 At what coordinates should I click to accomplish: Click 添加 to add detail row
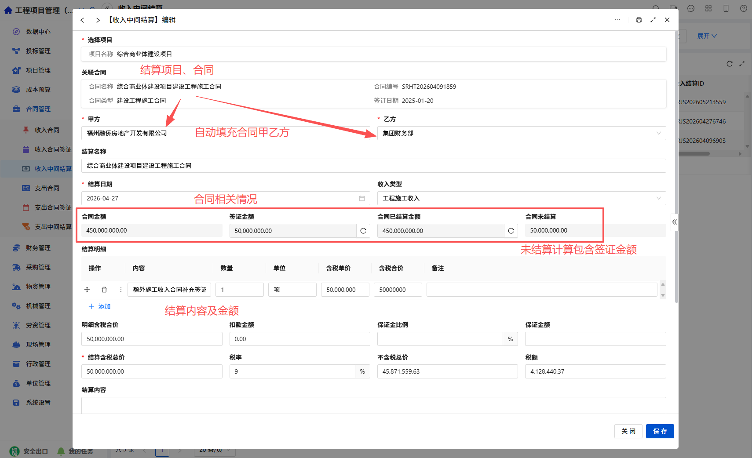coord(100,306)
